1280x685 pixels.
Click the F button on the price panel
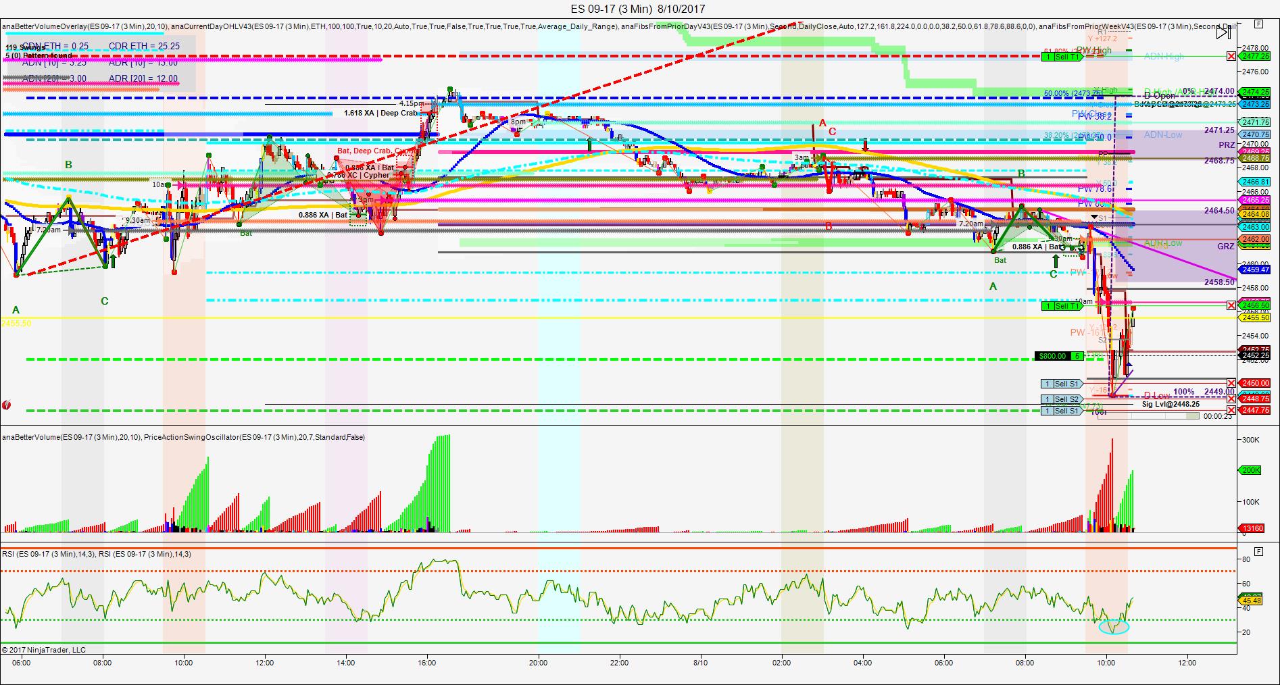tap(1258, 24)
